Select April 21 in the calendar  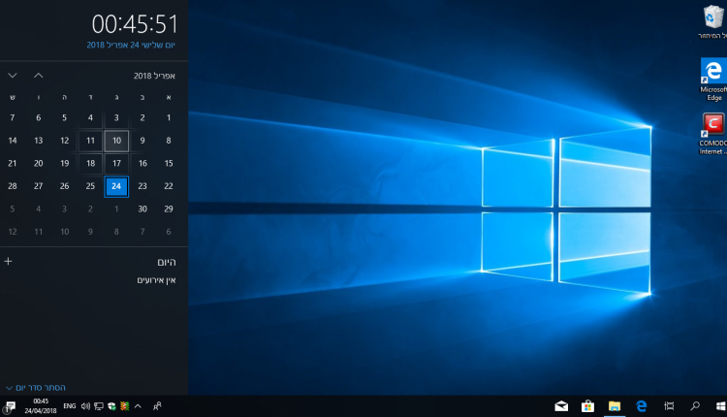click(x=13, y=163)
